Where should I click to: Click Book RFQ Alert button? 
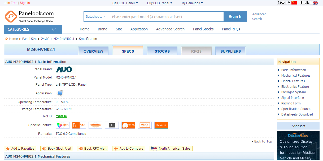93,149
